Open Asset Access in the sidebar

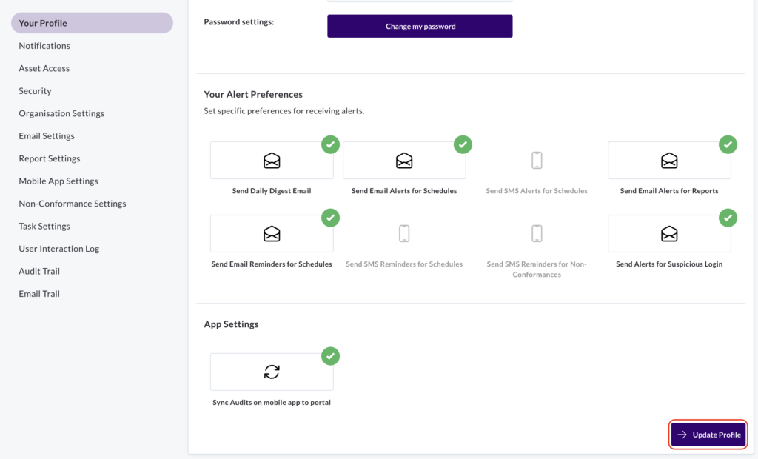point(44,68)
